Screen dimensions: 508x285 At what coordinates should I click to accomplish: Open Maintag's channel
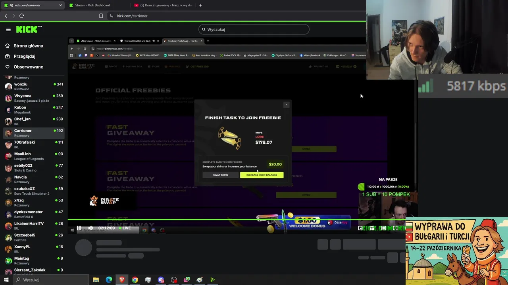tap(34, 260)
